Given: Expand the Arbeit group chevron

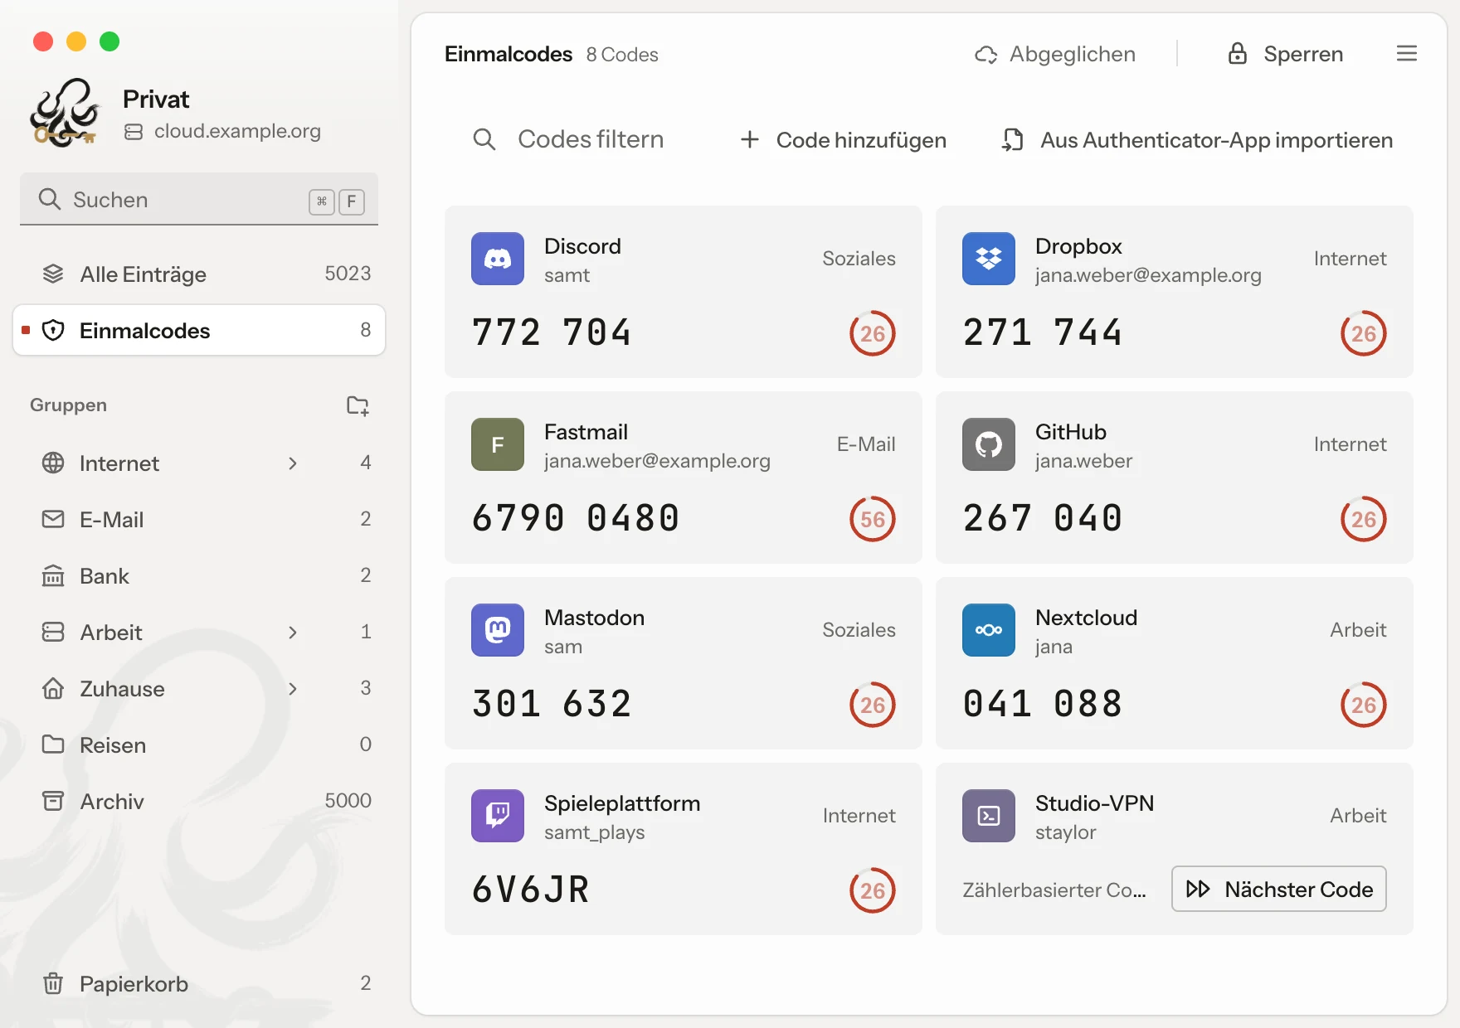Looking at the screenshot, I should (x=292, y=633).
